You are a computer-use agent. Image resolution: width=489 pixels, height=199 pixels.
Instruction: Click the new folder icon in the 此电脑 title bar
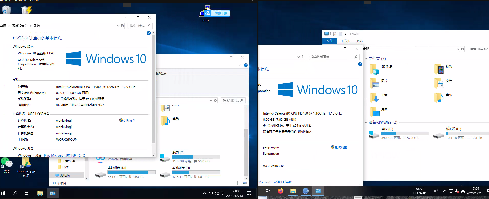click(x=341, y=34)
